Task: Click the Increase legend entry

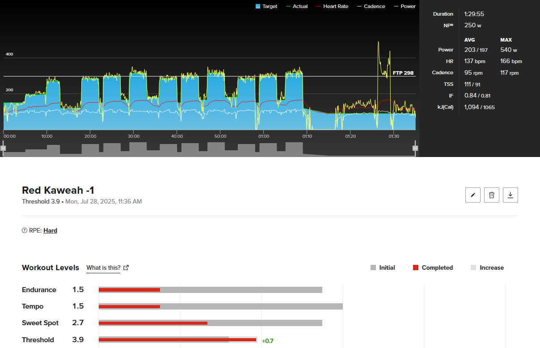Action: pos(487,267)
